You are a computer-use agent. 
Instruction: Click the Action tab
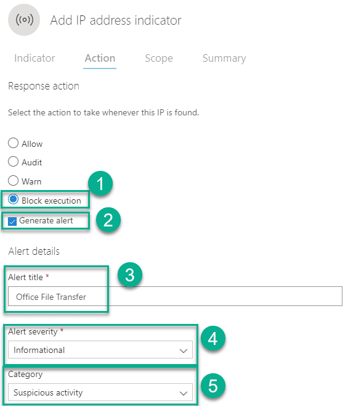[x=100, y=58]
